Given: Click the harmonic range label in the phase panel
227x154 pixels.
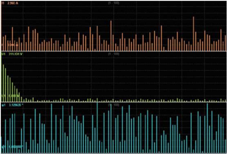Looking at the screenshot, I should 114,105.
